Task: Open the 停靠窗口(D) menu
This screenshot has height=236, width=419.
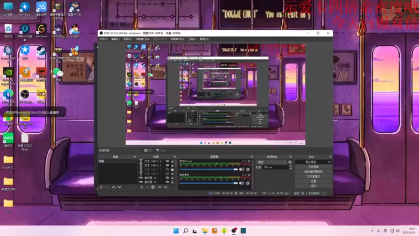Action: click(x=142, y=39)
